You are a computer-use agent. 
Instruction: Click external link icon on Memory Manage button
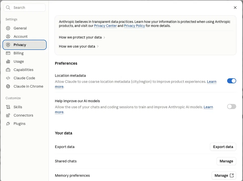[x=232, y=175]
